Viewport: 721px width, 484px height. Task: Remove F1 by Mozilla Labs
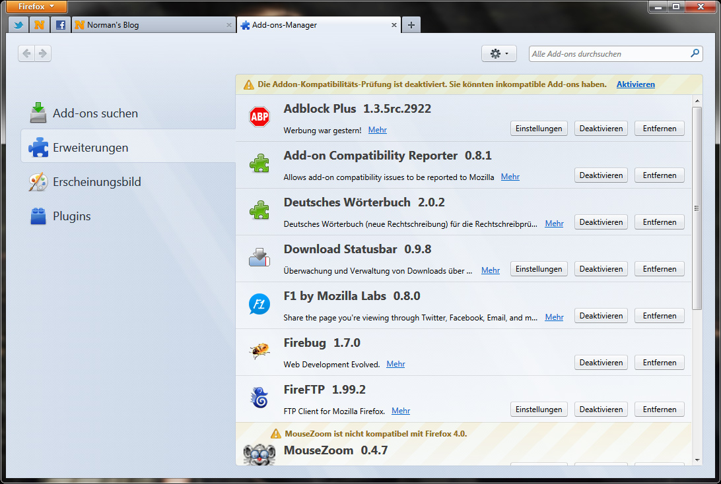click(660, 316)
